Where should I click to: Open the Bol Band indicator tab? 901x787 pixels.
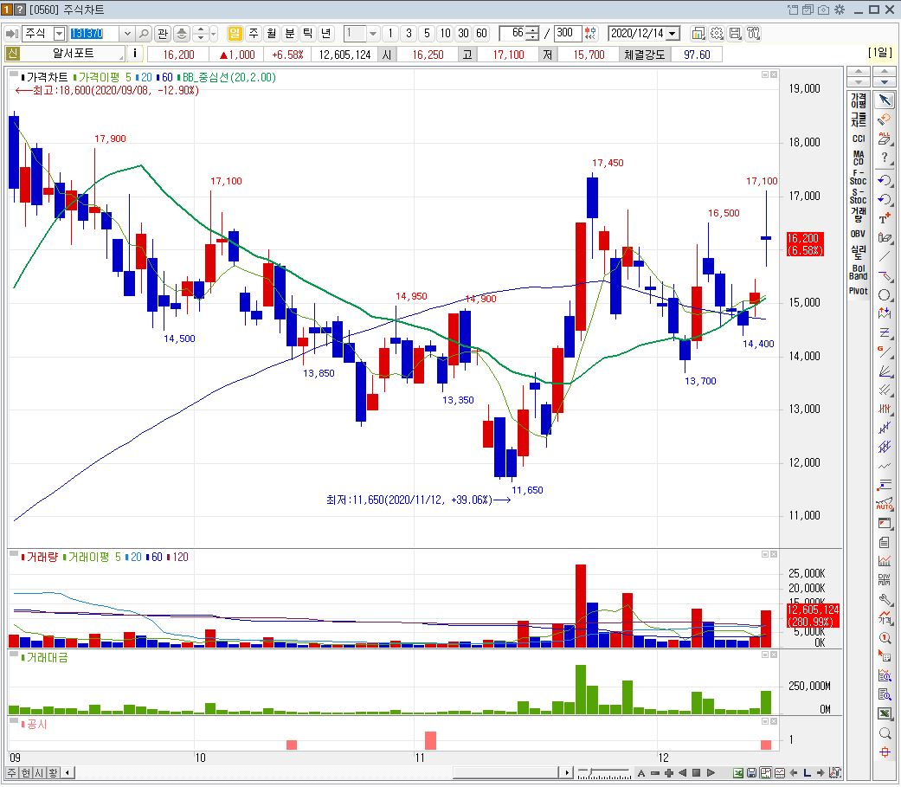859,272
